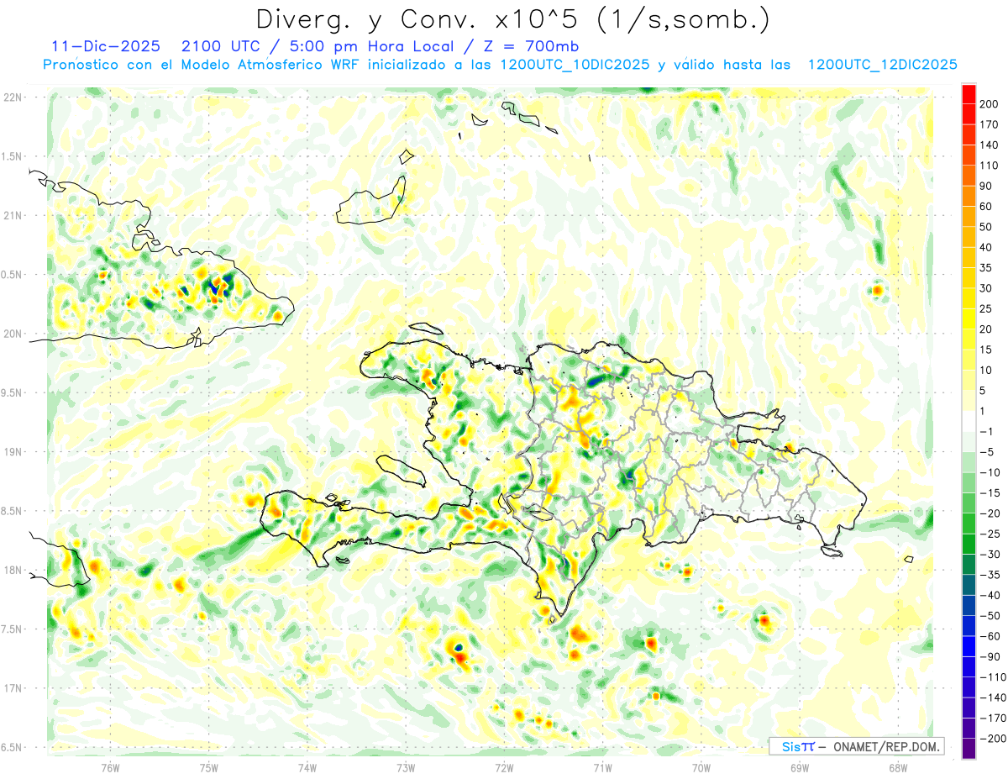The width and height of the screenshot is (1008, 779).
Task: Click the latitude label '0.5N'
Action: [x=12, y=275]
